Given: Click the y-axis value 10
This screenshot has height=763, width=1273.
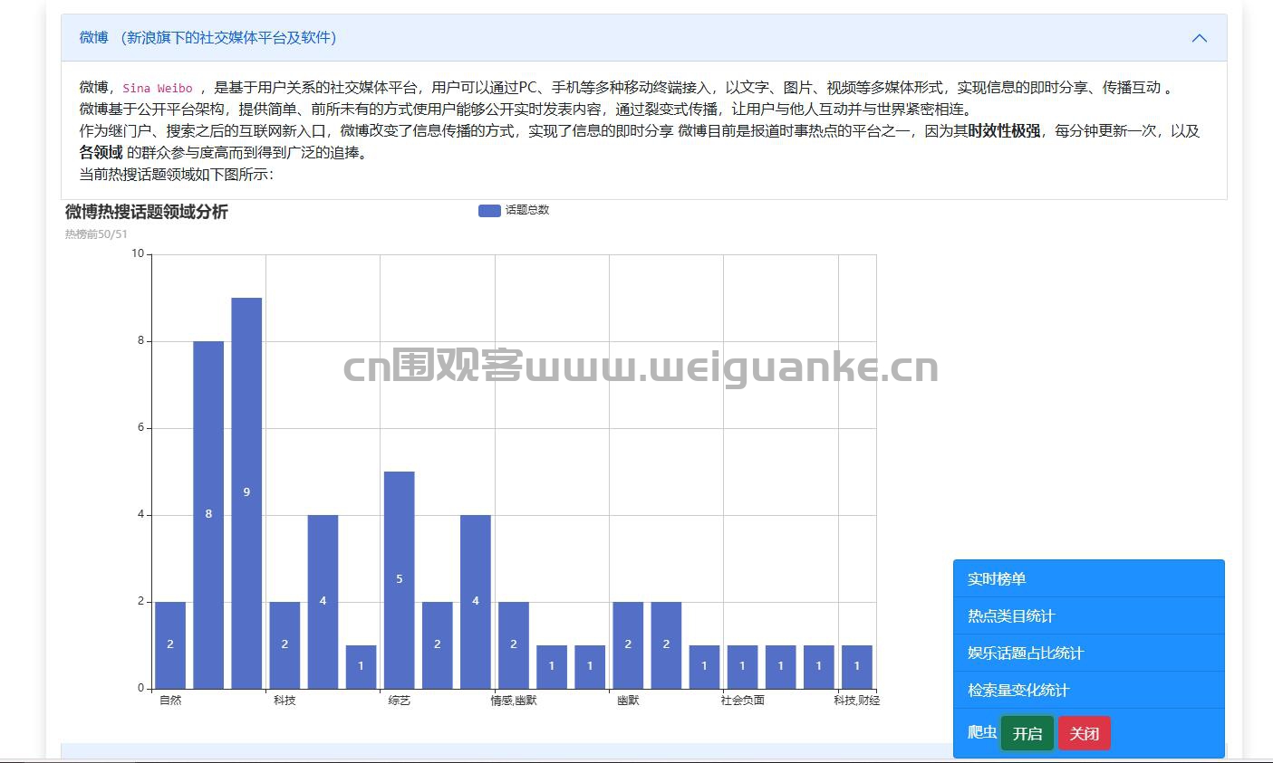Looking at the screenshot, I should tap(138, 253).
